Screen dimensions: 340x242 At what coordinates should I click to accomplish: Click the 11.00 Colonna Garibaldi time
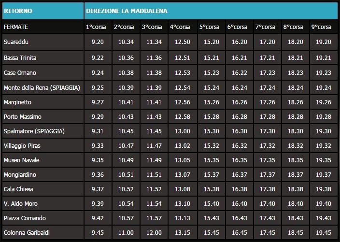click(126, 233)
